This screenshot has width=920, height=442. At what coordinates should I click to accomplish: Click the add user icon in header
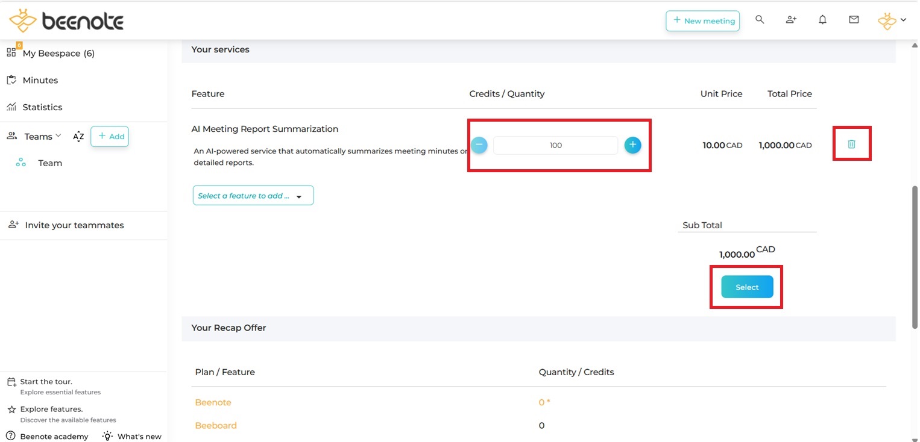(x=791, y=20)
